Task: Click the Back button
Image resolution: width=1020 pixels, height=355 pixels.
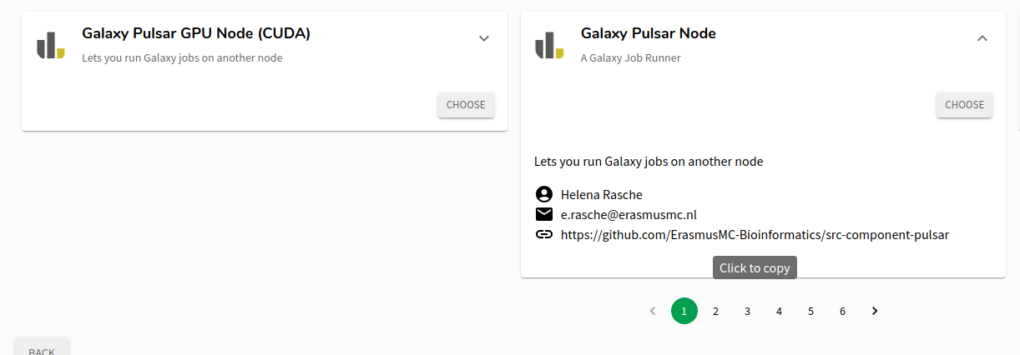Action: tap(42, 347)
